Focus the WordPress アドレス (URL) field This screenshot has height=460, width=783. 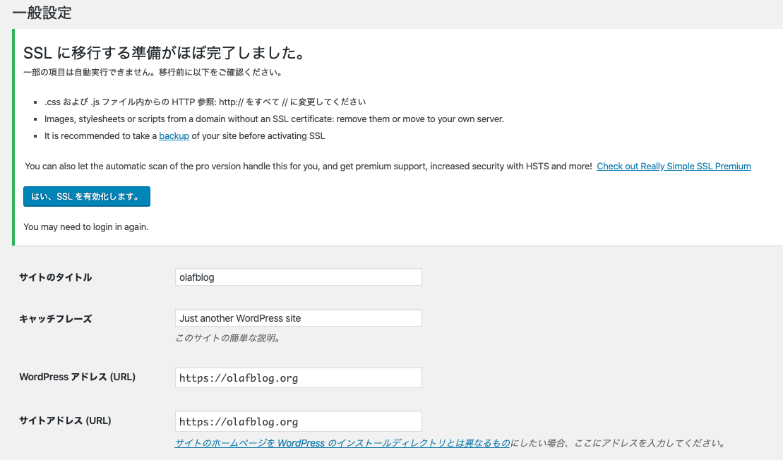click(298, 377)
